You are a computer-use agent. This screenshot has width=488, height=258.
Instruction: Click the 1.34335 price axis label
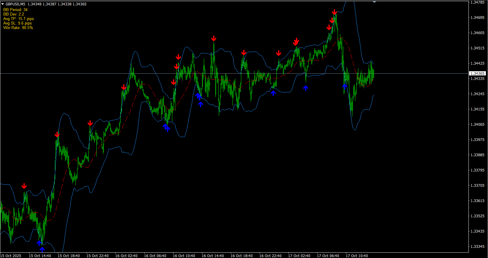(477, 79)
